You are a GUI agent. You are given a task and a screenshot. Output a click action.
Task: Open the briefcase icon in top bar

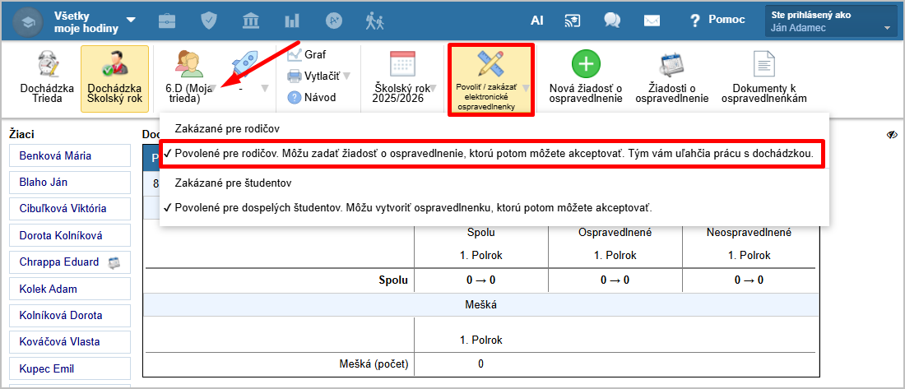[167, 21]
